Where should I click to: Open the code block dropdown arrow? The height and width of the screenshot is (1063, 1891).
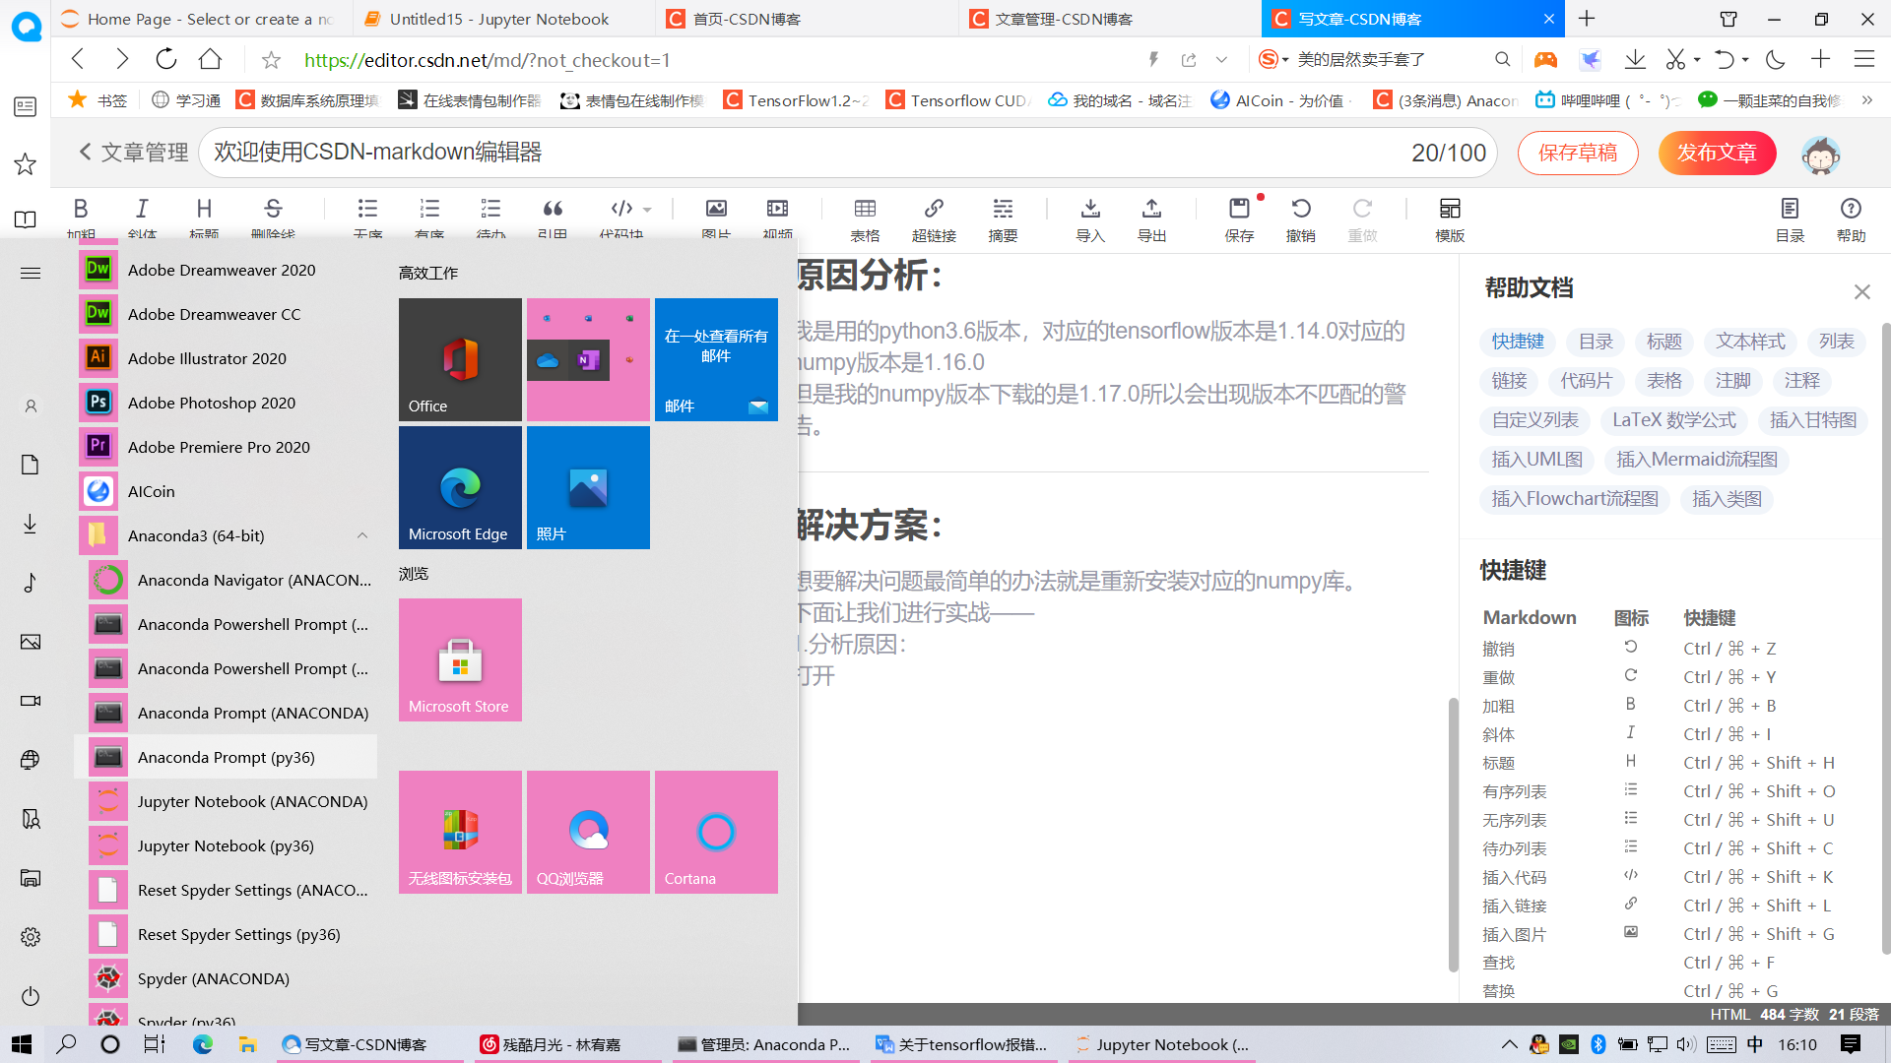click(645, 209)
